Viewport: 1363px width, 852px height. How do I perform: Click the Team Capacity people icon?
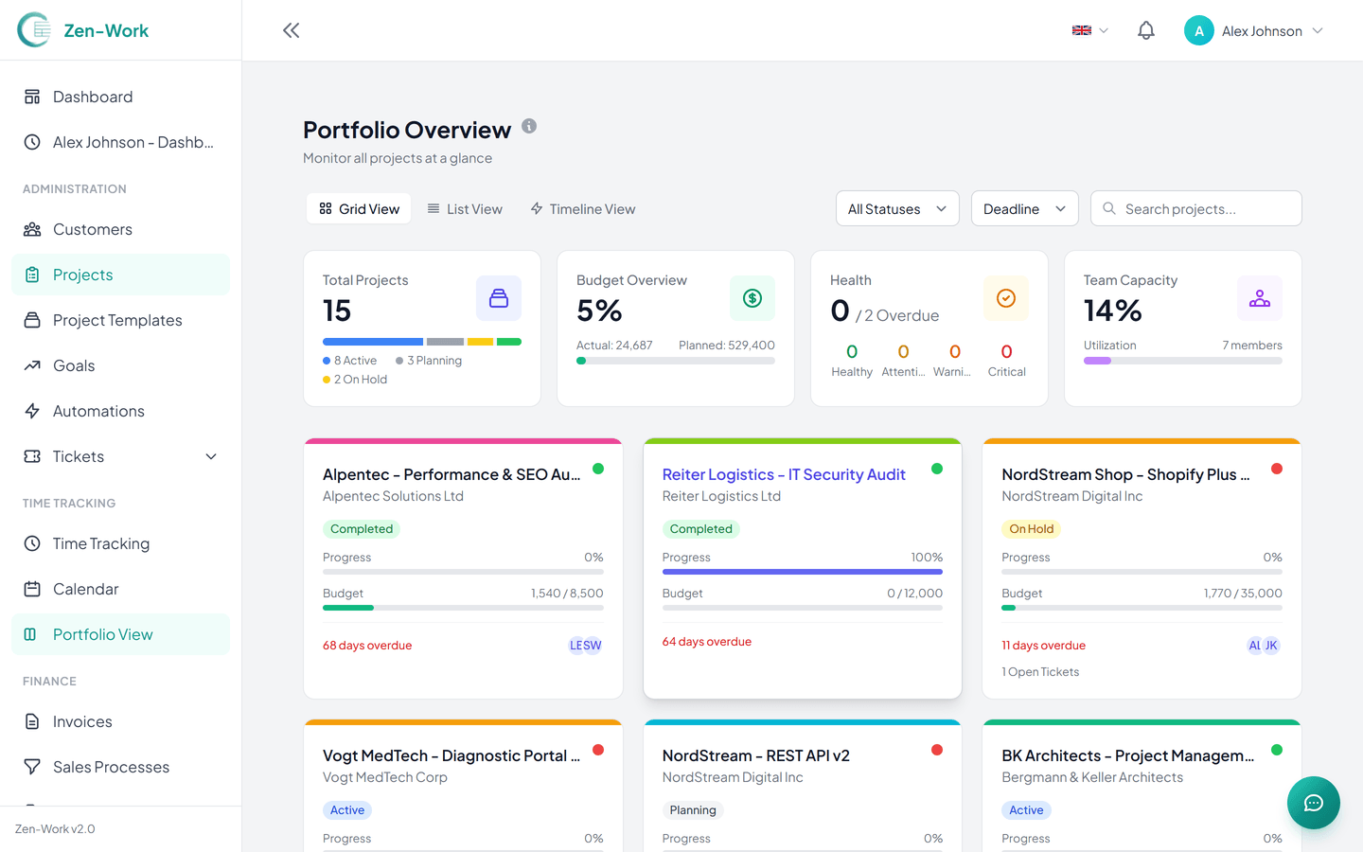coord(1260,298)
